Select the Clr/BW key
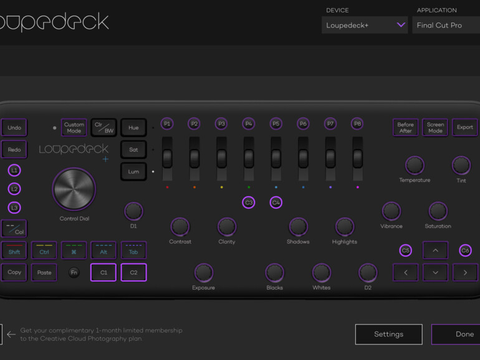Viewport: 480px width, 360px height. click(103, 128)
